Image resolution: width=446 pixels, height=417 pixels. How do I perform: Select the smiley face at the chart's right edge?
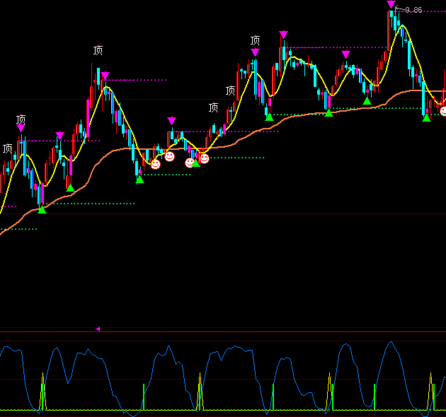point(443,110)
